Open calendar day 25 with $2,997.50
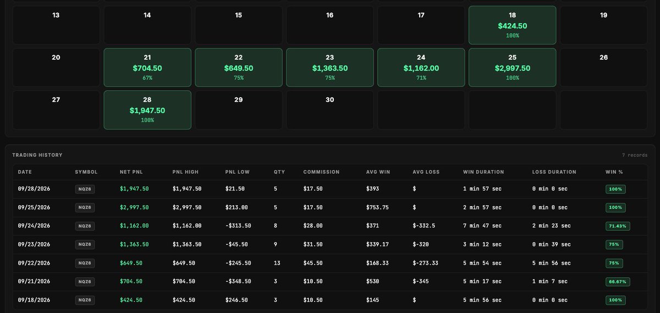The height and width of the screenshot is (313, 660). tap(512, 67)
